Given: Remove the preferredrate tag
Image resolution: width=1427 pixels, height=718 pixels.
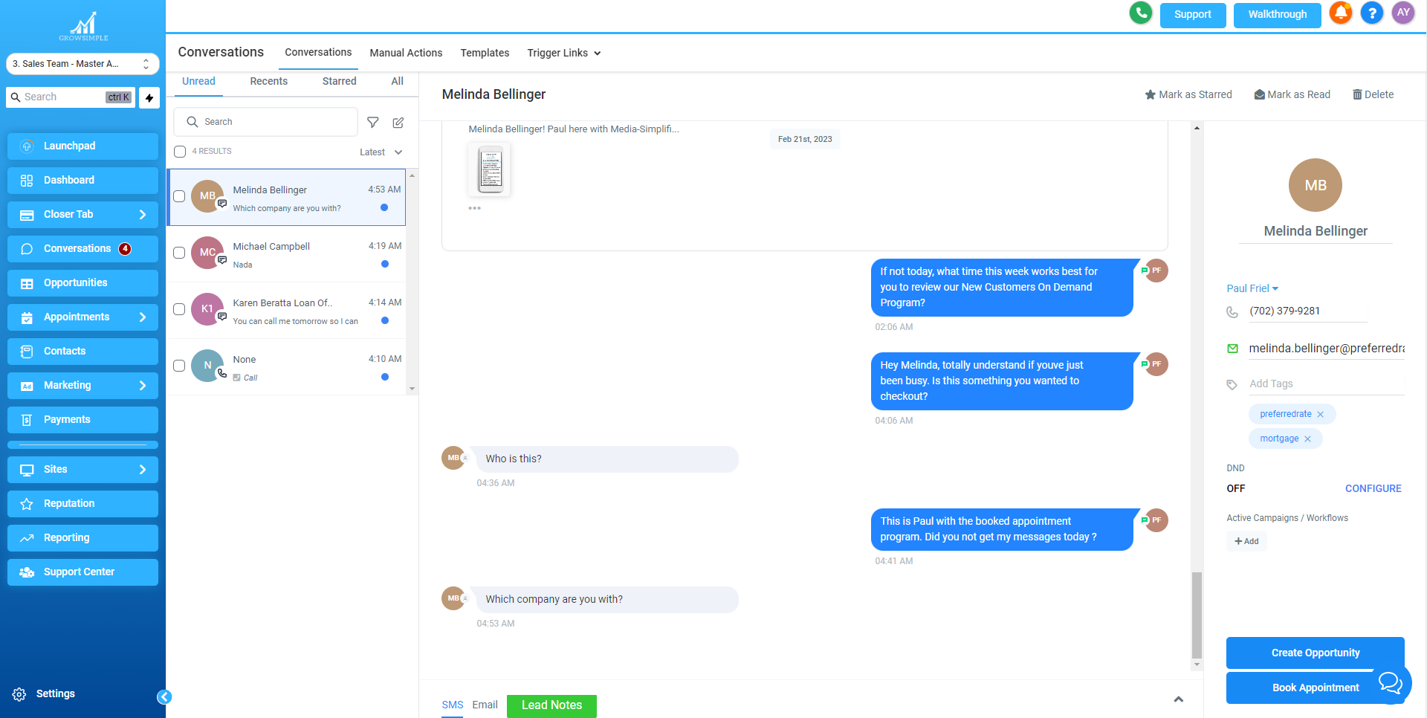Looking at the screenshot, I should 1321,415.
